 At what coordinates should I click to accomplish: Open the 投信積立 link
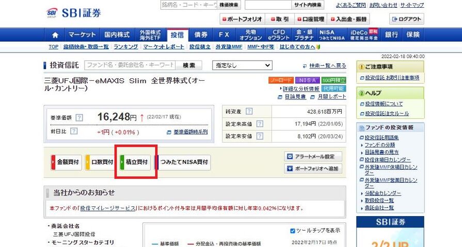click(x=200, y=47)
